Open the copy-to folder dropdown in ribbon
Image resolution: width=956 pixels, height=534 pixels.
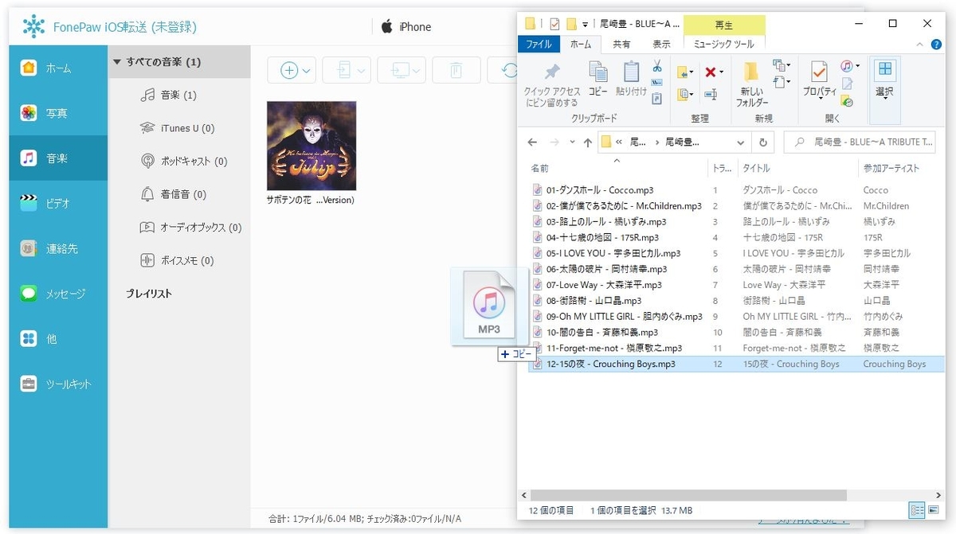click(685, 95)
